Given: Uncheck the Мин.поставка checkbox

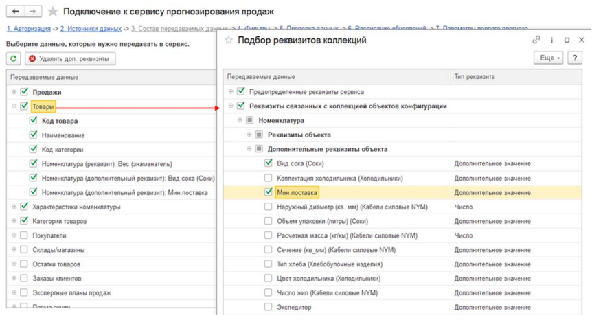Looking at the screenshot, I should tap(269, 192).
